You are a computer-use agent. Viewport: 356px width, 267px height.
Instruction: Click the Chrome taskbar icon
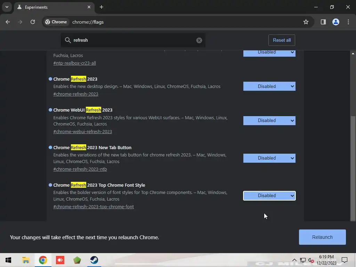pyautogui.click(x=43, y=260)
